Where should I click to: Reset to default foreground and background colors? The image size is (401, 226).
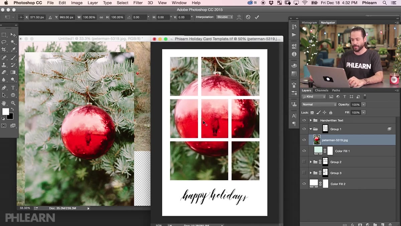tap(3, 118)
